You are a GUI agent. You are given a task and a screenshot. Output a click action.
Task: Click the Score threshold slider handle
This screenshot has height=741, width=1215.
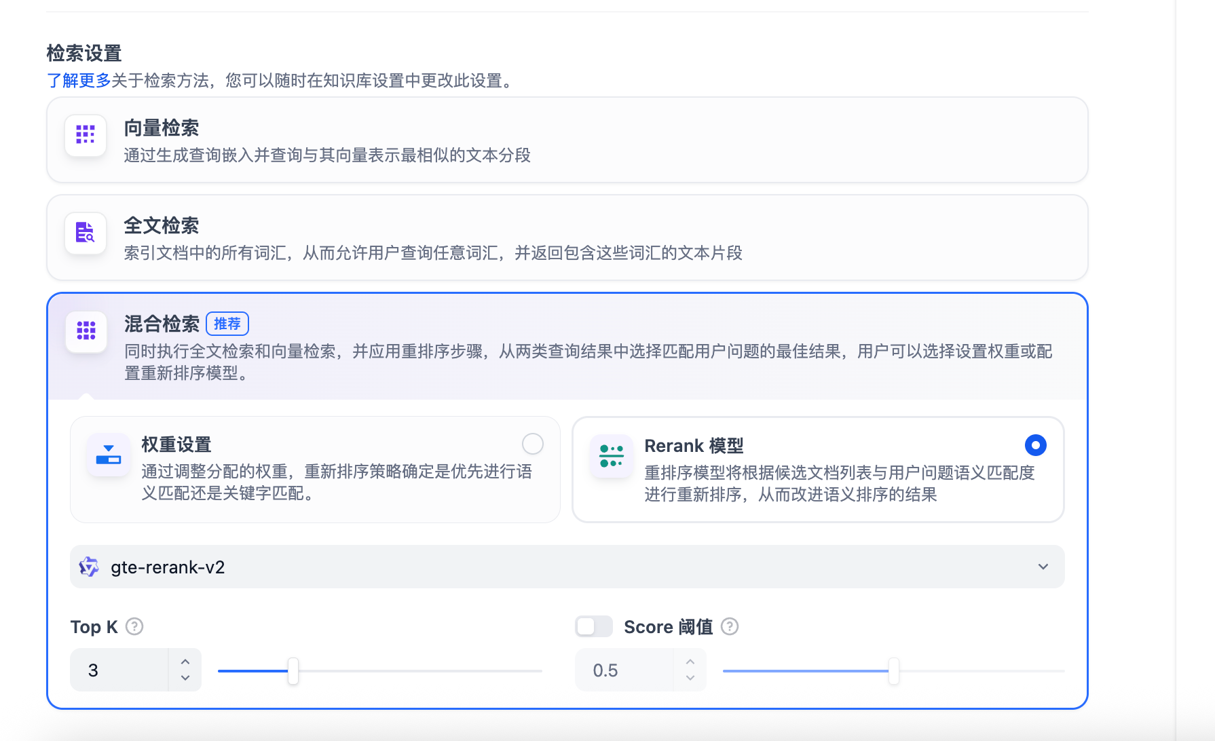pyautogui.click(x=894, y=670)
